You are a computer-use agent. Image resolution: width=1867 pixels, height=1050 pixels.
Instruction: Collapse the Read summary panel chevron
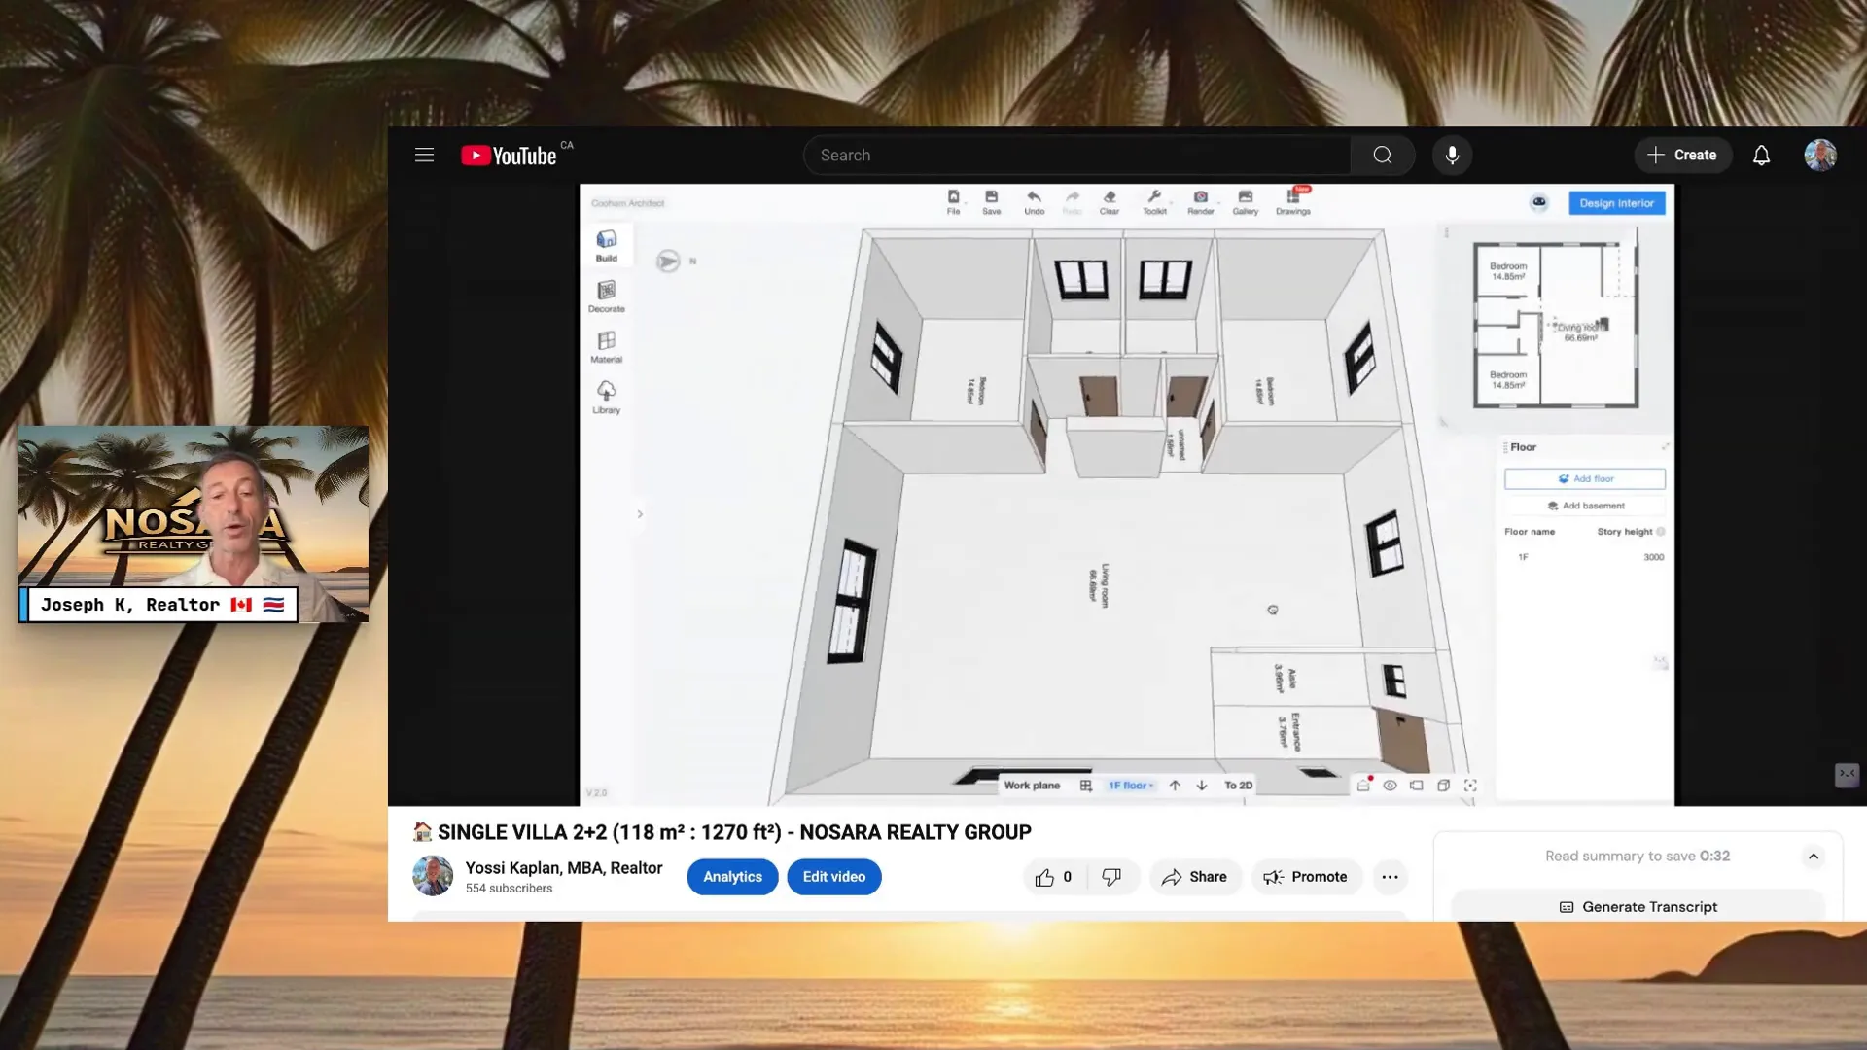tap(1814, 857)
